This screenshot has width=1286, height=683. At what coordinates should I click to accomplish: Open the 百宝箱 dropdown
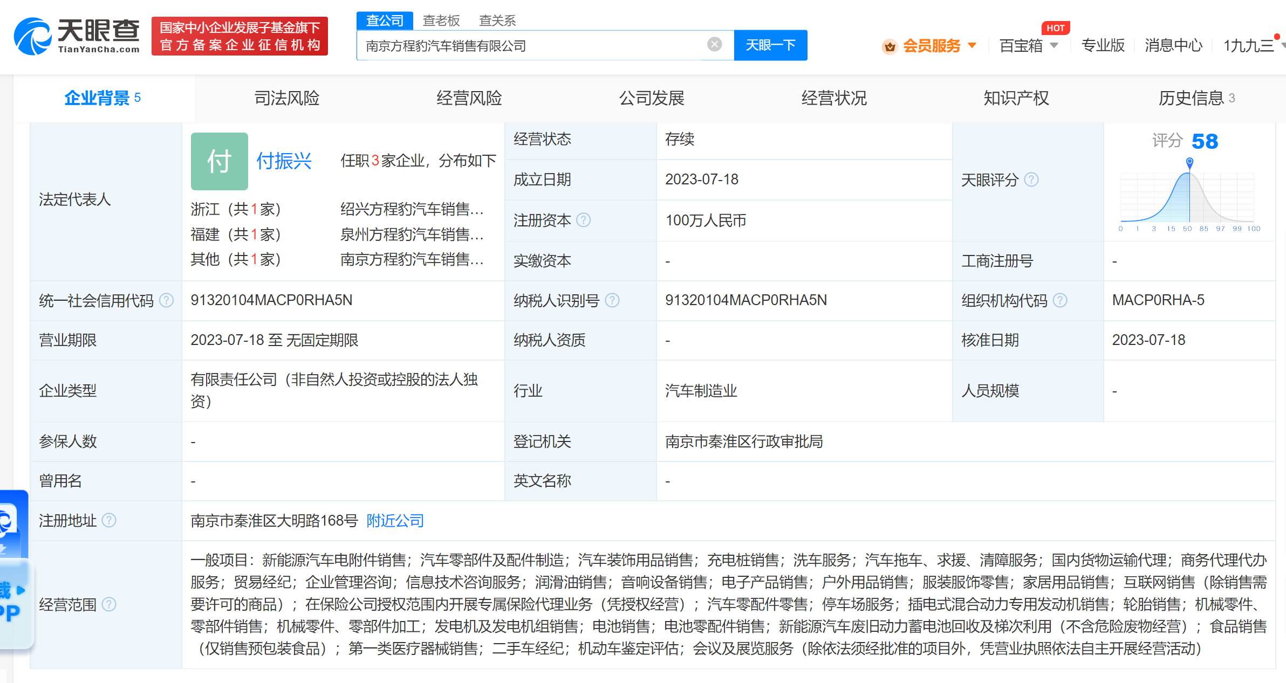[x=1054, y=45]
